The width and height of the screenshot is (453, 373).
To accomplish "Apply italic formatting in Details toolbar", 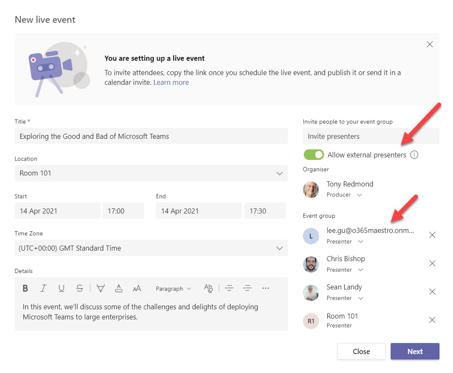I will [43, 288].
